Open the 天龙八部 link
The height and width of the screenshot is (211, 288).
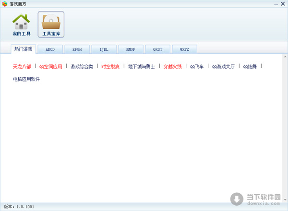[x=22, y=67]
